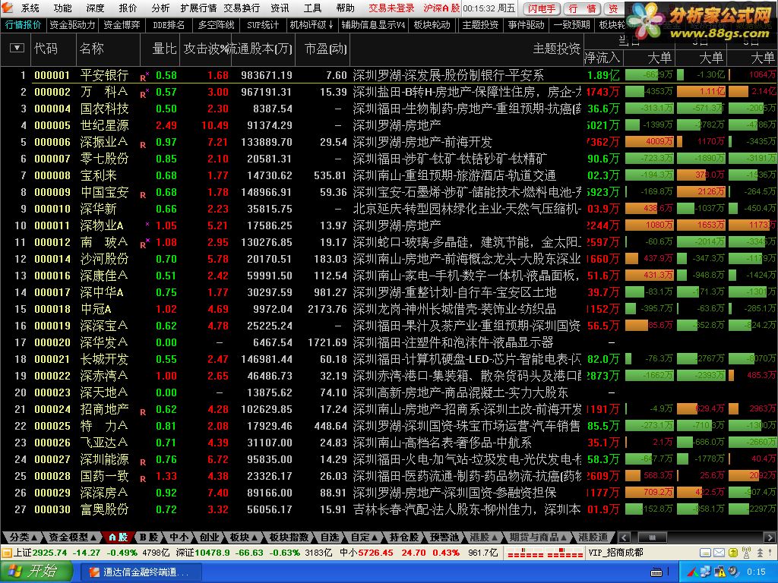This screenshot has height=583, width=778.
Task: Click the signal antenna icon in status bar
Action: [x=746, y=553]
